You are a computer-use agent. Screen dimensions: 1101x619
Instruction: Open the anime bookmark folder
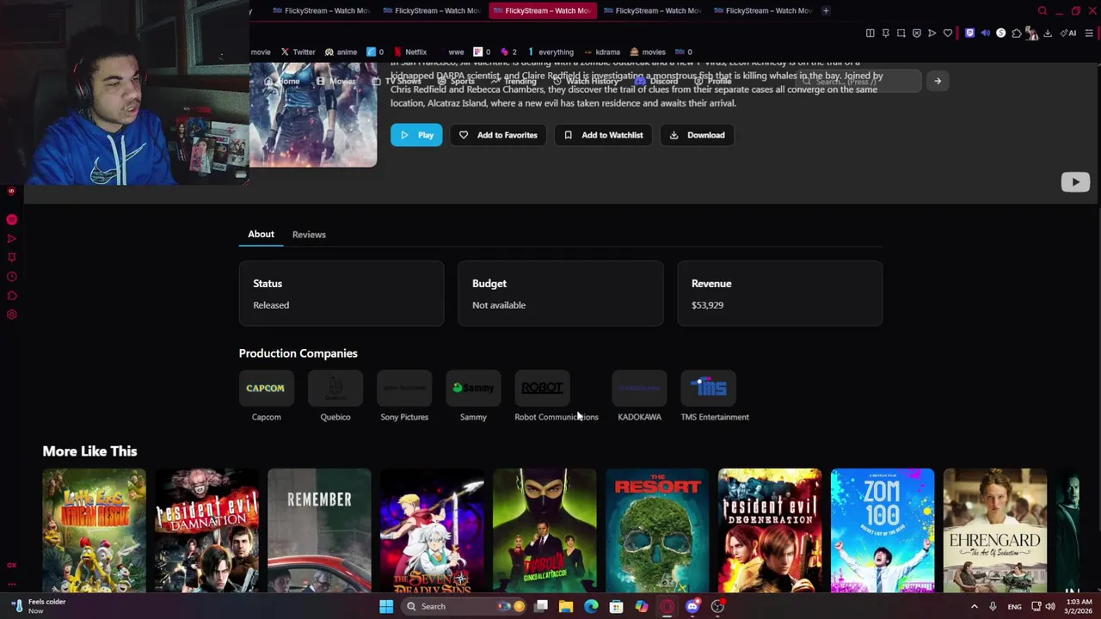(x=341, y=52)
